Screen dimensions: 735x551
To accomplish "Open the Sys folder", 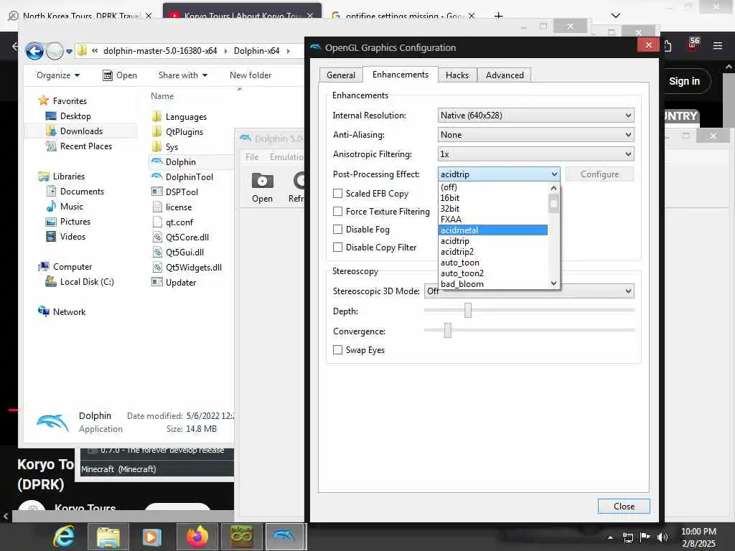I will [172, 146].
